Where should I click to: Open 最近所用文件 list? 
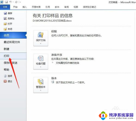click(x=12, y=42)
